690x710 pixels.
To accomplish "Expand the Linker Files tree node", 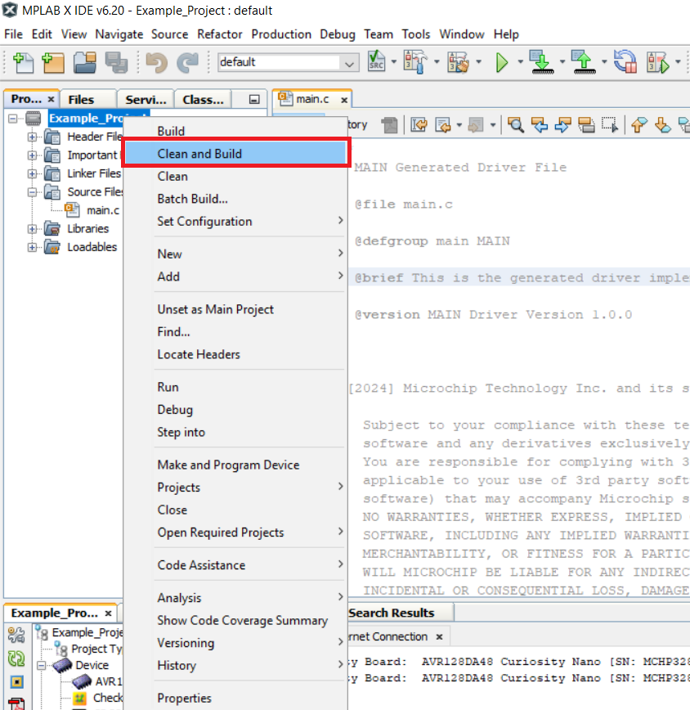I will click(32, 173).
